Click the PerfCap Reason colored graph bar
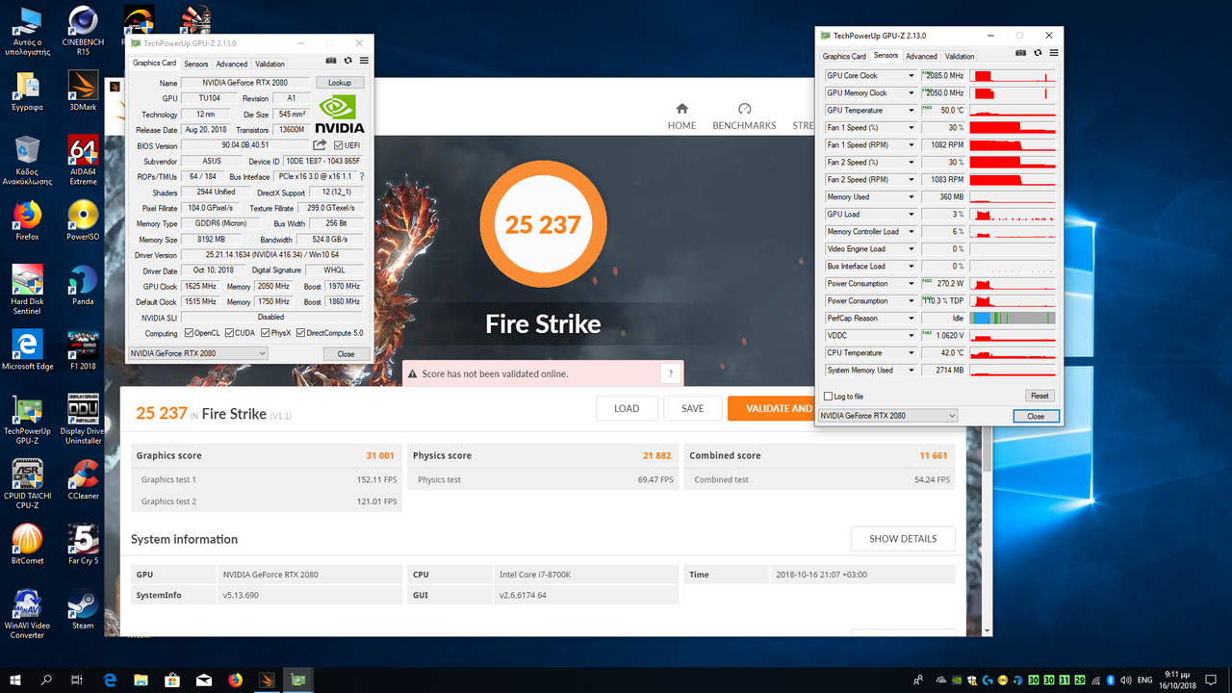This screenshot has width=1232, height=693. 1014,319
